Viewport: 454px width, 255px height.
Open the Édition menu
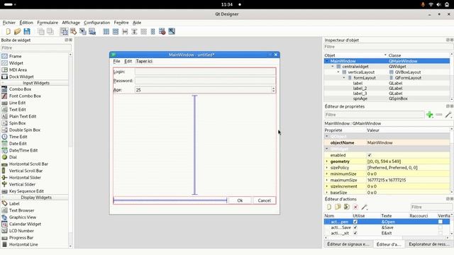[26, 23]
